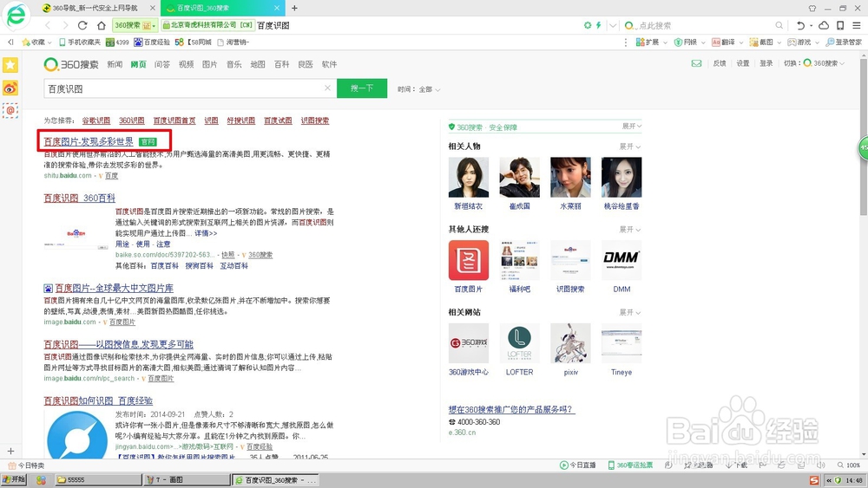Click the 新垣结衣 person thumbnail
Screen dimensions: 868x488
[x=469, y=177]
